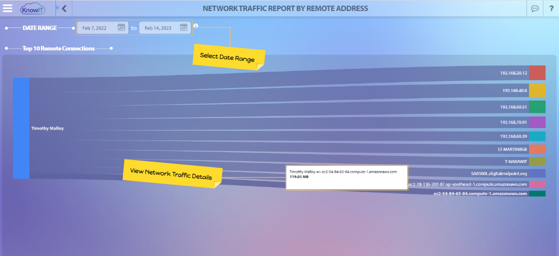Select the green 192.168.60.51 node

click(537, 107)
